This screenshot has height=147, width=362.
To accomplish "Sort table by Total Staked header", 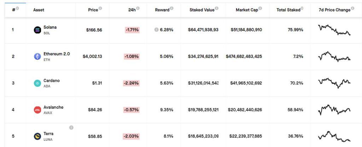I will 288,10.
